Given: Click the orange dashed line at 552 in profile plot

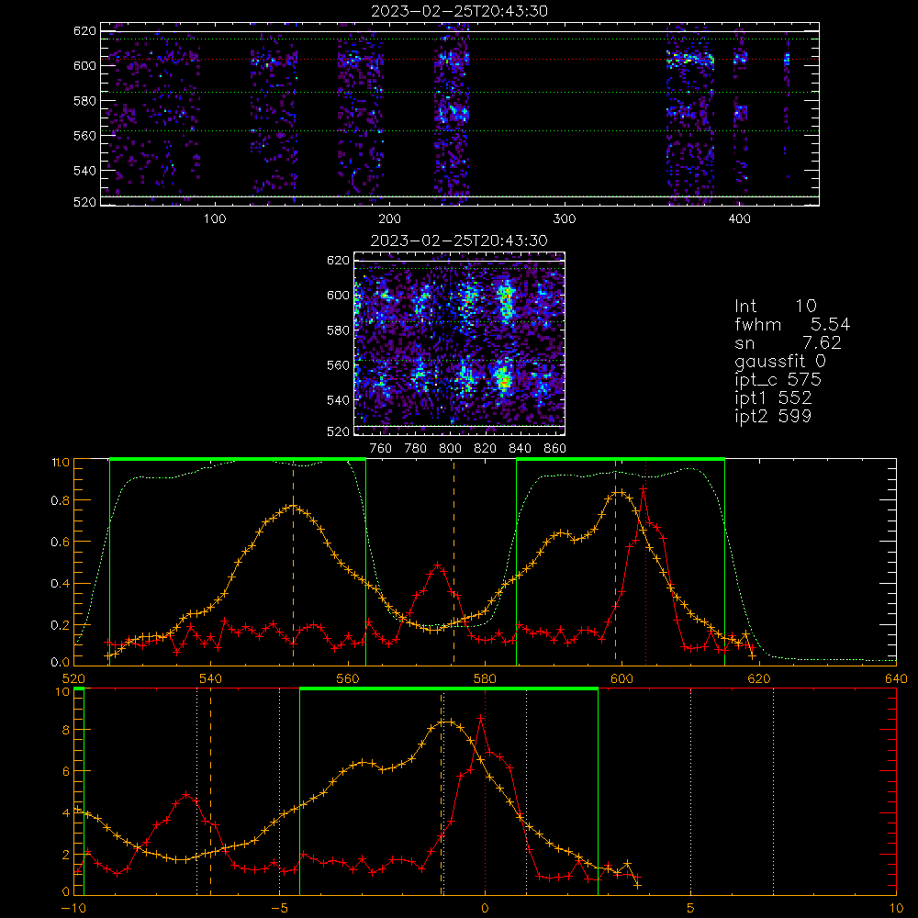Looking at the screenshot, I should pos(294,562).
